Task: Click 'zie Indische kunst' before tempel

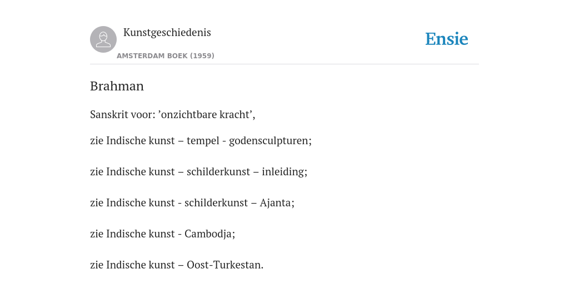Action: click(132, 140)
